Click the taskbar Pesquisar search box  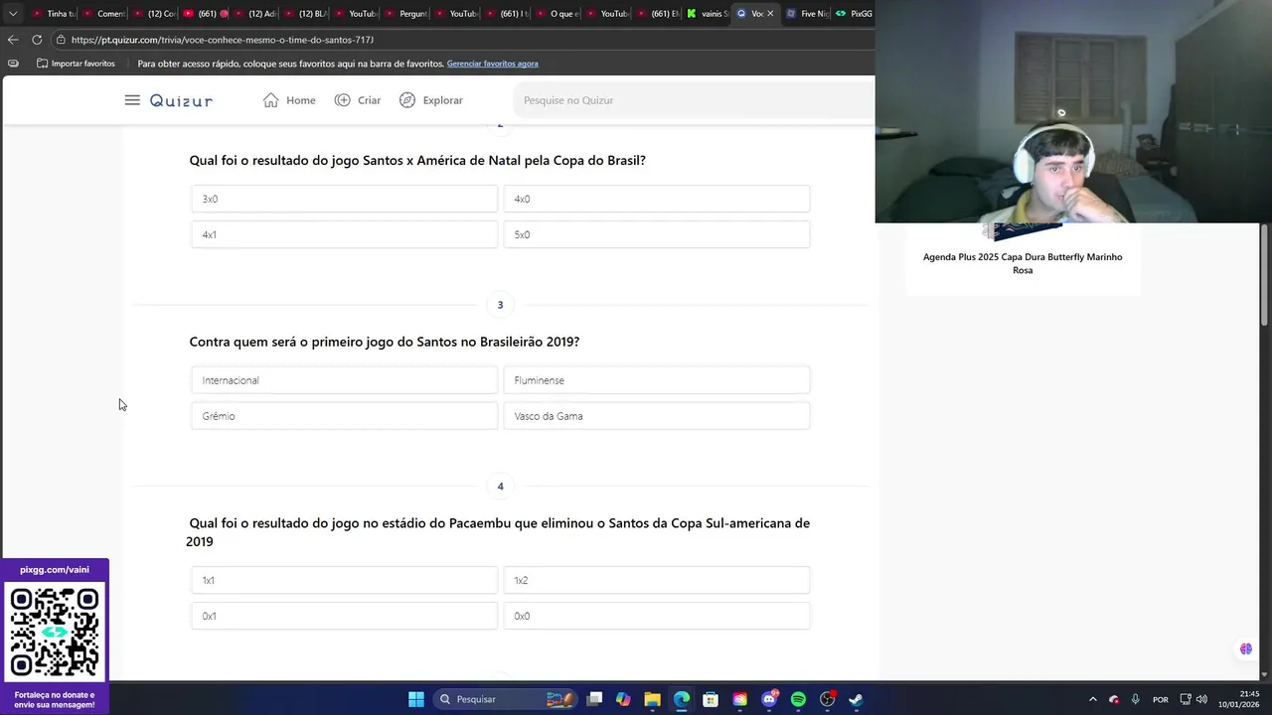pyautogui.click(x=507, y=699)
